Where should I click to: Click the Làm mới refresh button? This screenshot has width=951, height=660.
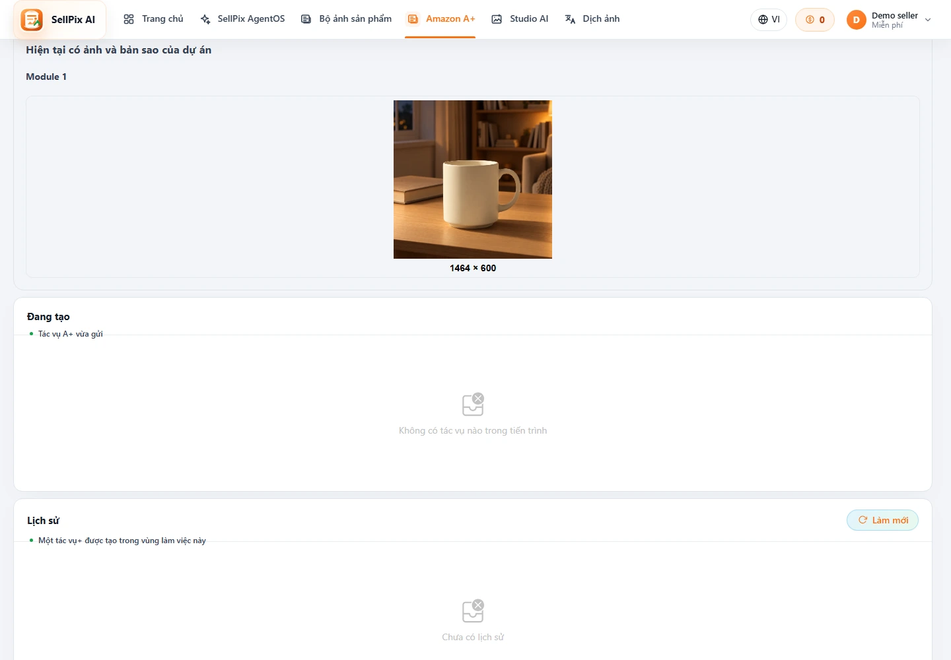pyautogui.click(x=882, y=520)
